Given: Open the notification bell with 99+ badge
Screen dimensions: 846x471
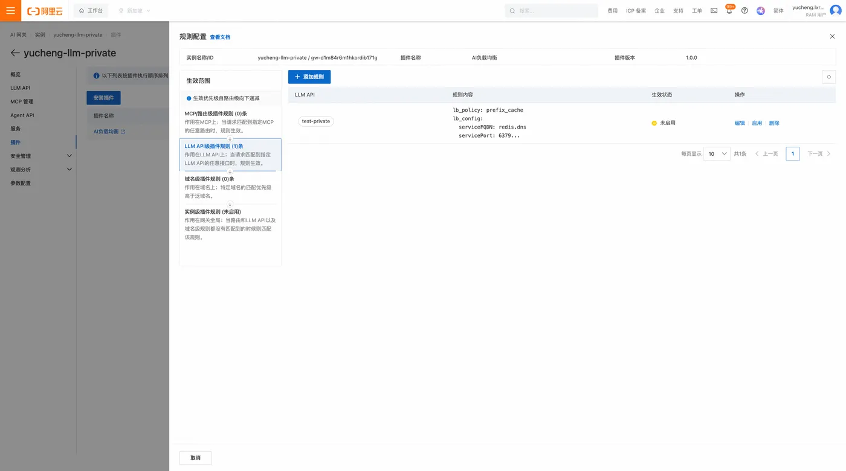Looking at the screenshot, I should click(729, 10).
